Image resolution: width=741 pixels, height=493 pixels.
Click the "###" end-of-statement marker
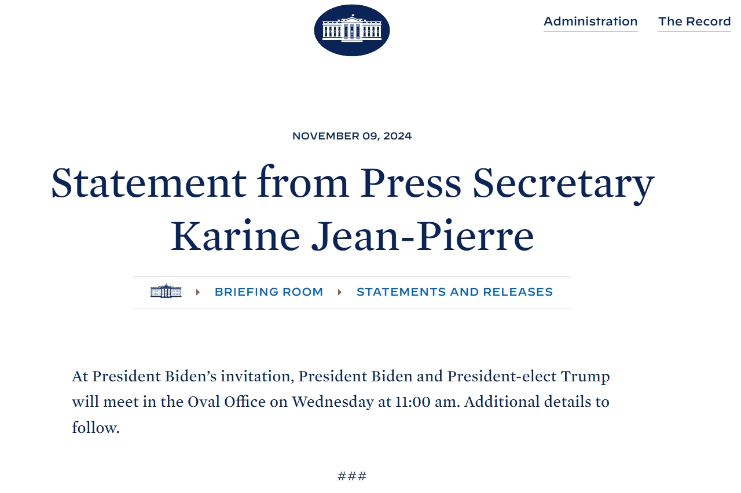[352, 476]
